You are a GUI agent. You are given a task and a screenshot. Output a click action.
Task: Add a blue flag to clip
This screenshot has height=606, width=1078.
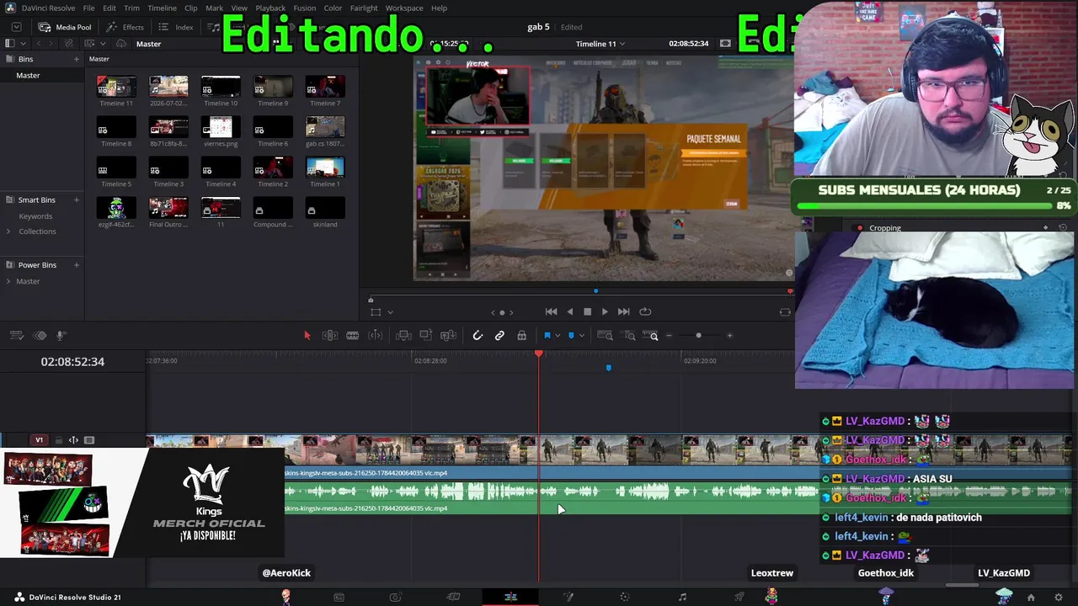coord(547,336)
